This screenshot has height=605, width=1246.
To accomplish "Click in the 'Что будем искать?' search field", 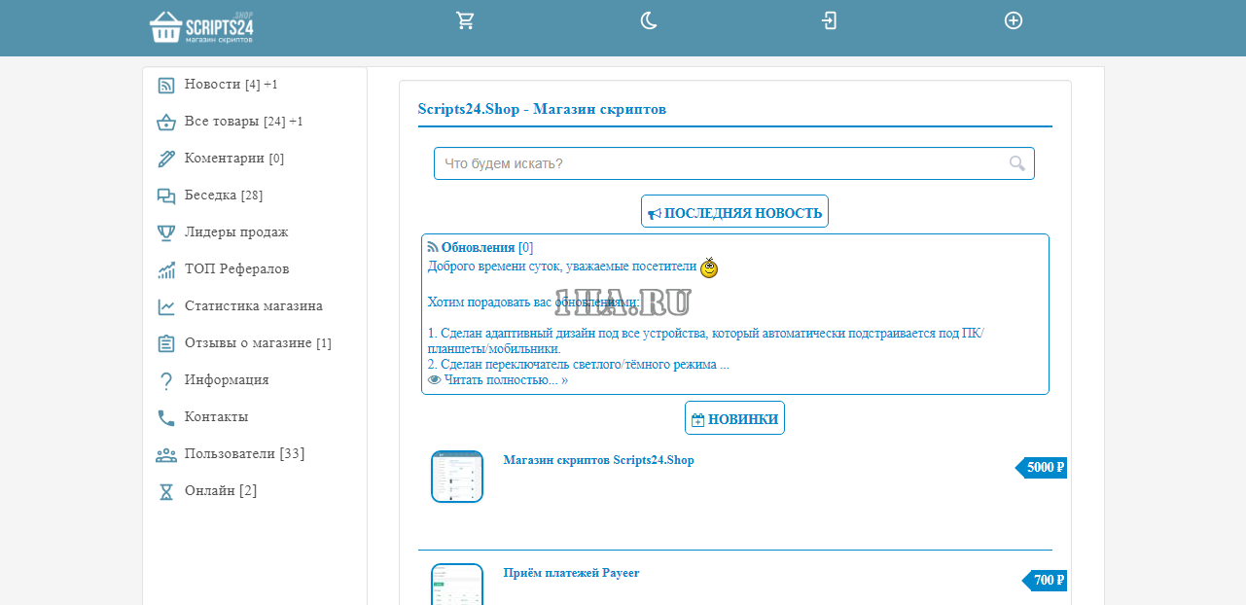I will (x=720, y=163).
